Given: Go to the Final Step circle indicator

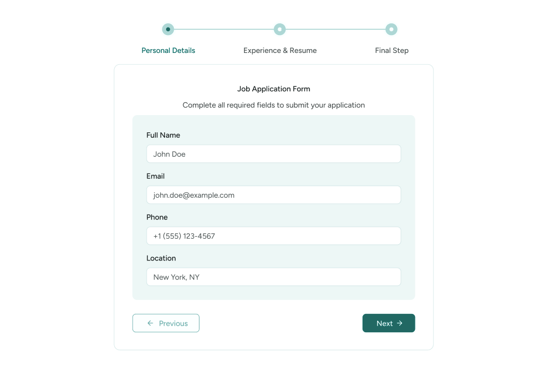Looking at the screenshot, I should coord(392,29).
